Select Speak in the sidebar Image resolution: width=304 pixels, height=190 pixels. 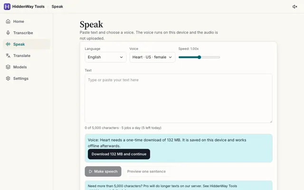coord(27,44)
